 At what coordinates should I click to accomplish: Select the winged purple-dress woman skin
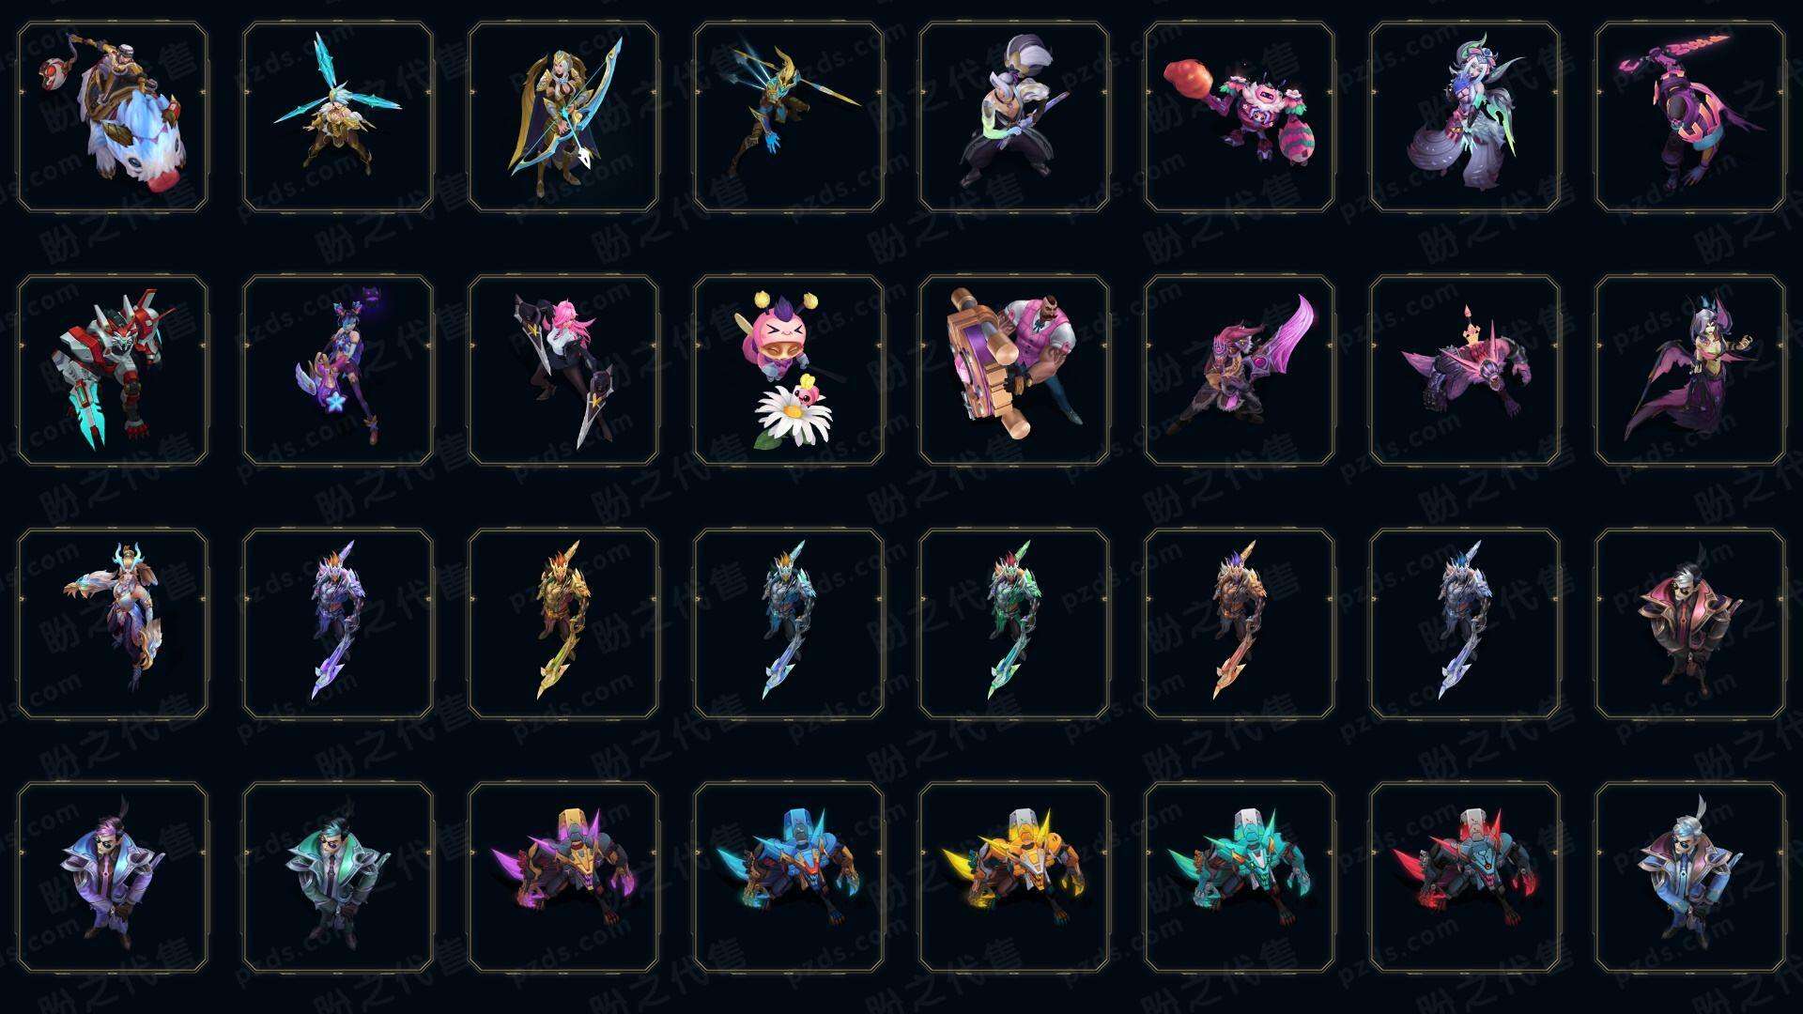[1690, 370]
